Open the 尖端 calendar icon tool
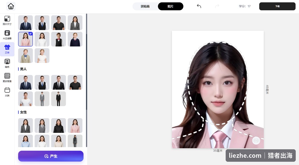Screen dimensions: 299x165 [x=7, y=92]
